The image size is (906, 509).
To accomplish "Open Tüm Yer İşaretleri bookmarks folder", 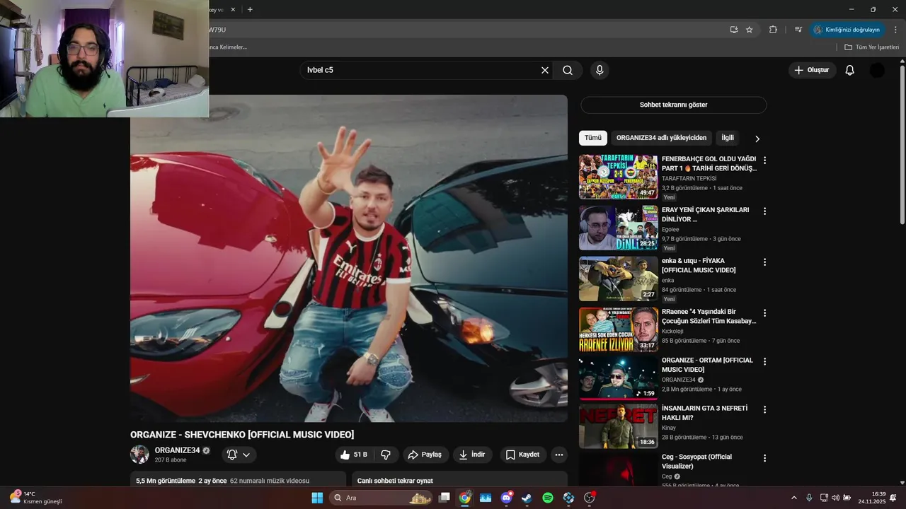I will pos(872,47).
